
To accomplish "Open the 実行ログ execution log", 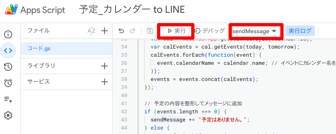I will click(x=300, y=31).
